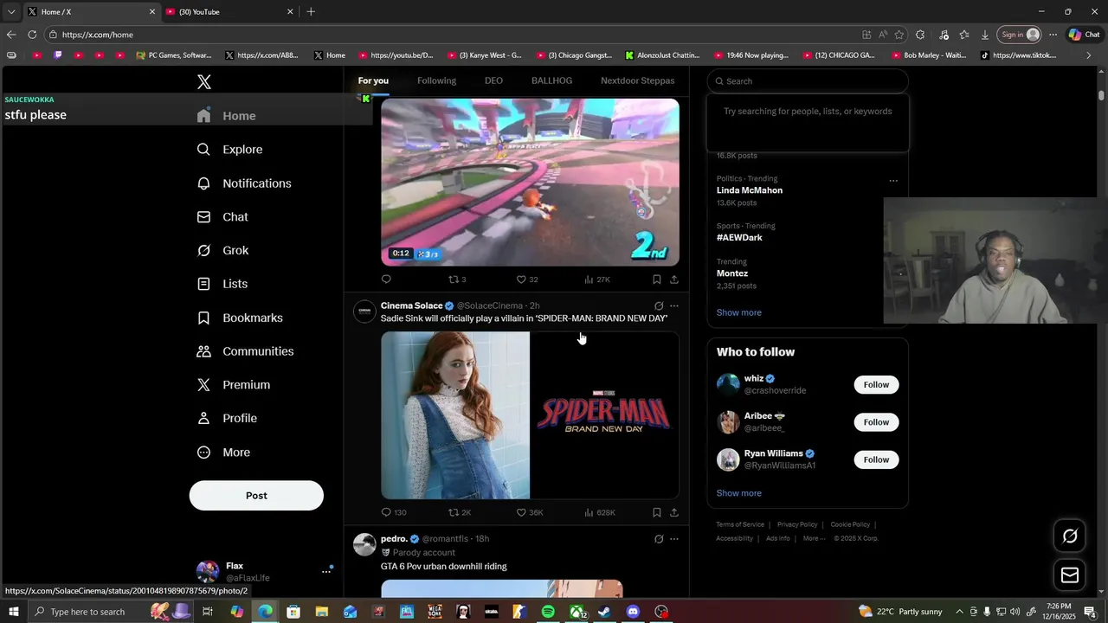
Task: Open the Spider-Man Brand New Day image
Action: pos(605,415)
